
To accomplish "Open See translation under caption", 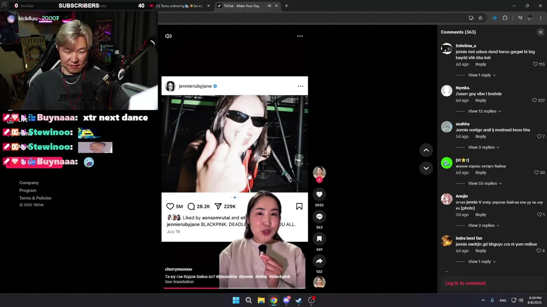I will click(179, 282).
